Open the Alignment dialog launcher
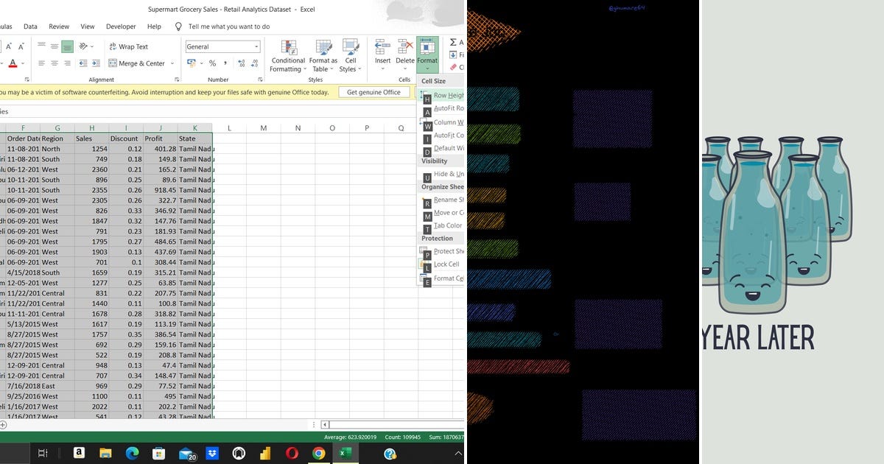This screenshot has height=464, width=884. tap(177, 79)
